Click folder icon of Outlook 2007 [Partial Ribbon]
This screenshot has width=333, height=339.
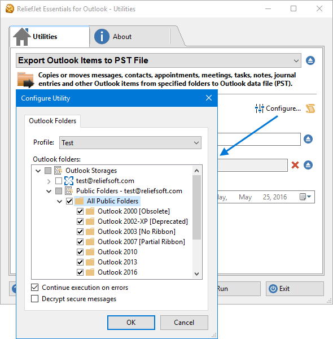pyautogui.click(x=90, y=241)
